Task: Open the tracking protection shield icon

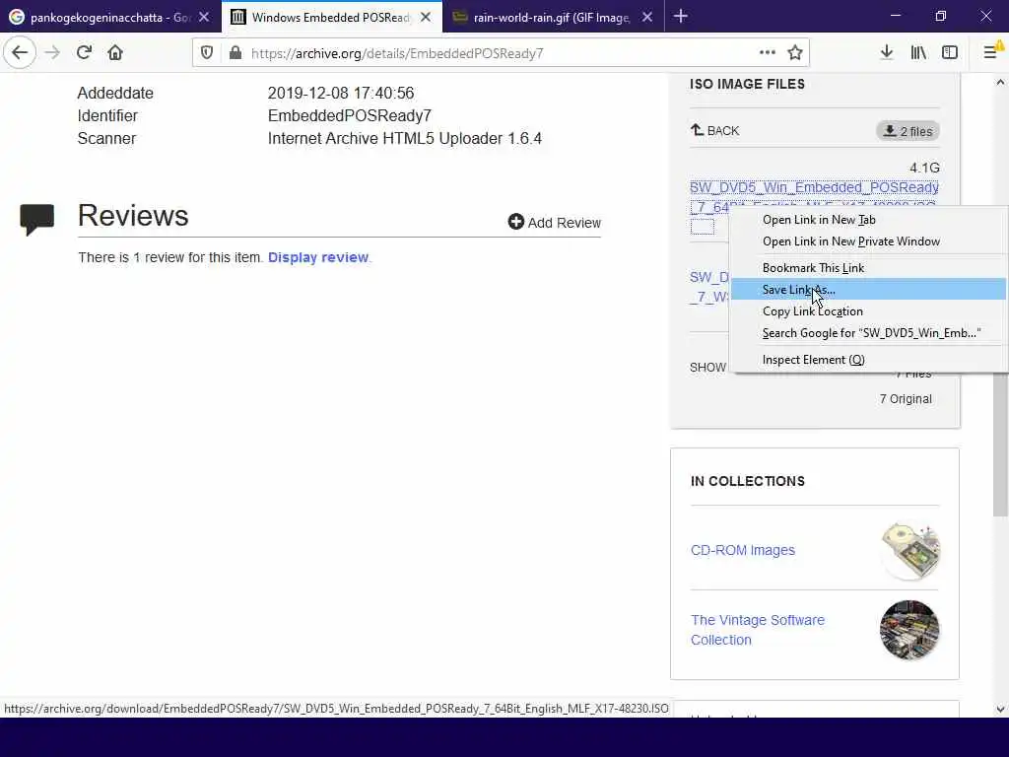Action: click(x=207, y=53)
